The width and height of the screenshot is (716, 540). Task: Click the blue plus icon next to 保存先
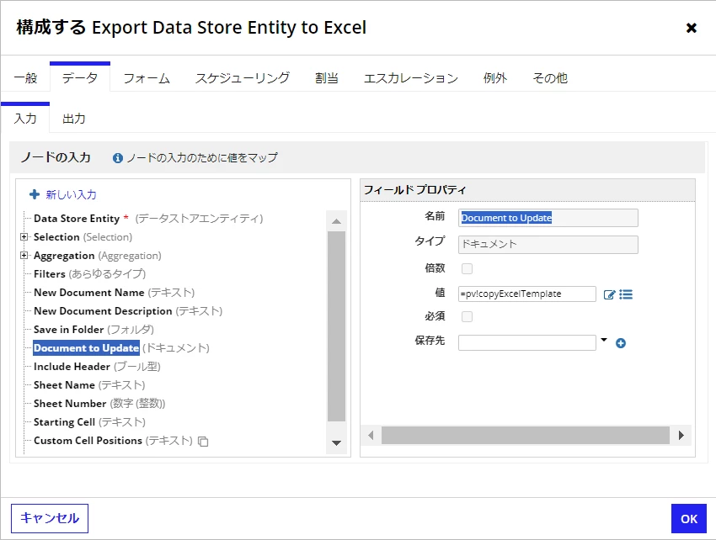(x=621, y=343)
